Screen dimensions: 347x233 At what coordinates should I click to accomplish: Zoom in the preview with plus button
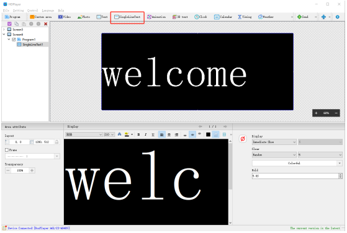pos(316,113)
